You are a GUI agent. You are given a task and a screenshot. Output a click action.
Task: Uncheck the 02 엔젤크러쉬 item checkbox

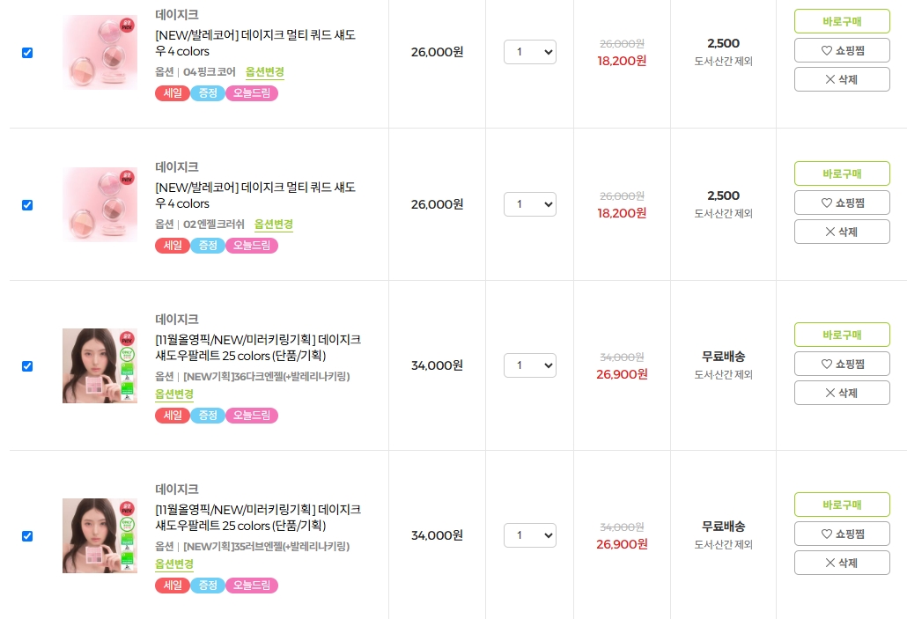27,205
